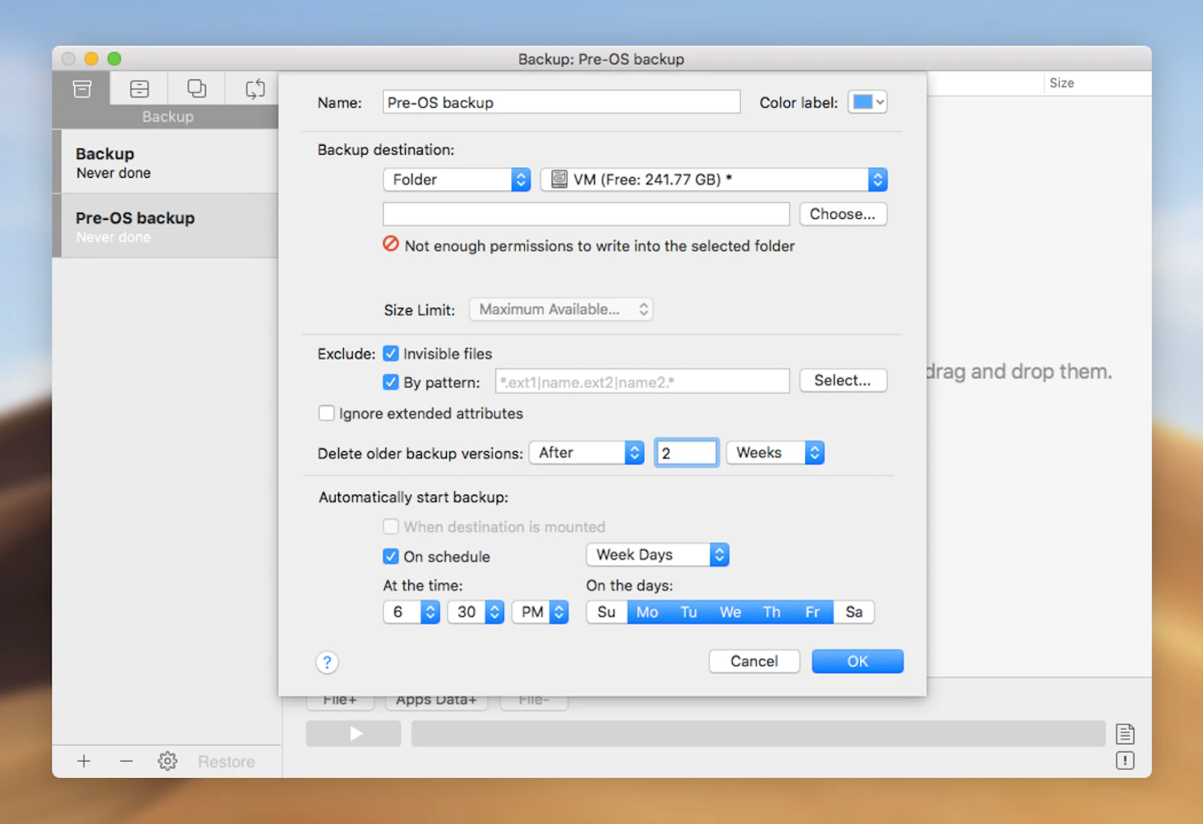This screenshot has width=1203, height=824.
Task: Enable Ignore extended attributes
Action: point(326,413)
